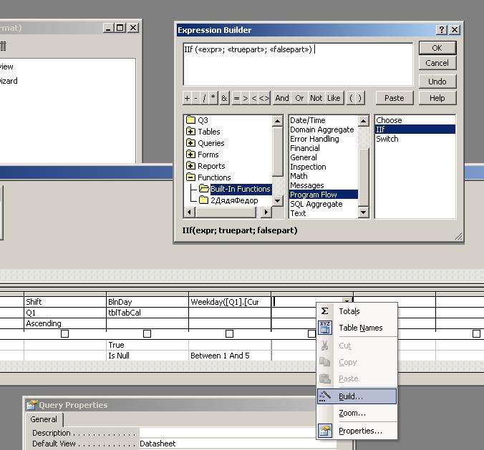Expand the Tables folder
This screenshot has width=484, height=450.
click(x=190, y=132)
